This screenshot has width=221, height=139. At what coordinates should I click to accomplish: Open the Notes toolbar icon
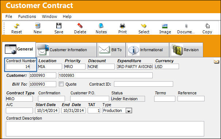pyautogui.click(x=101, y=26)
